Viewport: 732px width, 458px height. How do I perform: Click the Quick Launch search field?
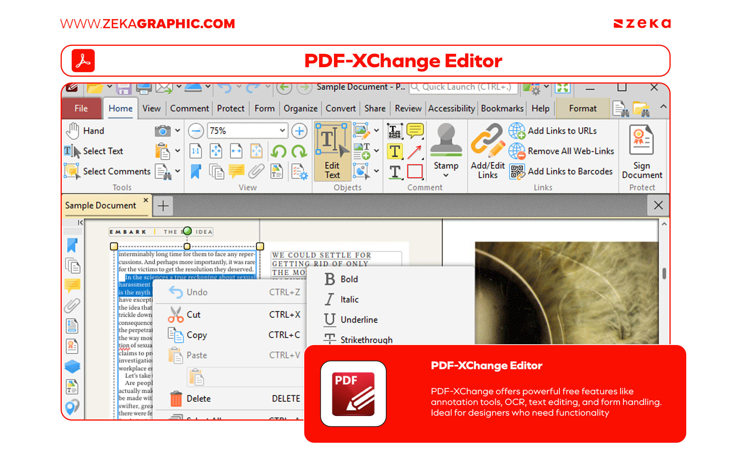464,87
